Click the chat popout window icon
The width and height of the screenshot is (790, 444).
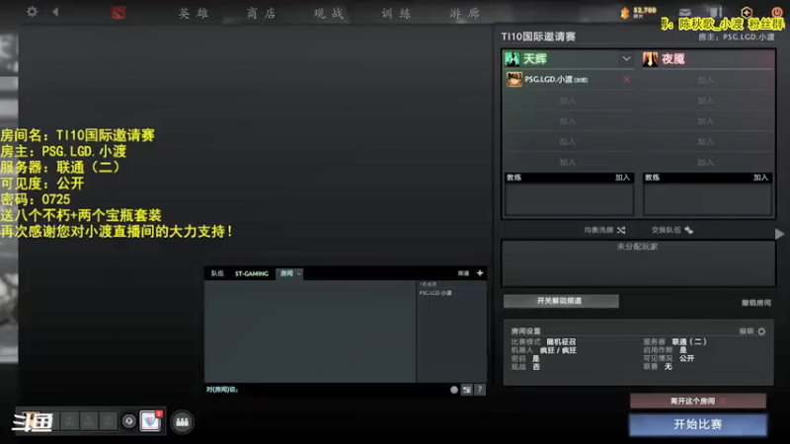pos(467,390)
